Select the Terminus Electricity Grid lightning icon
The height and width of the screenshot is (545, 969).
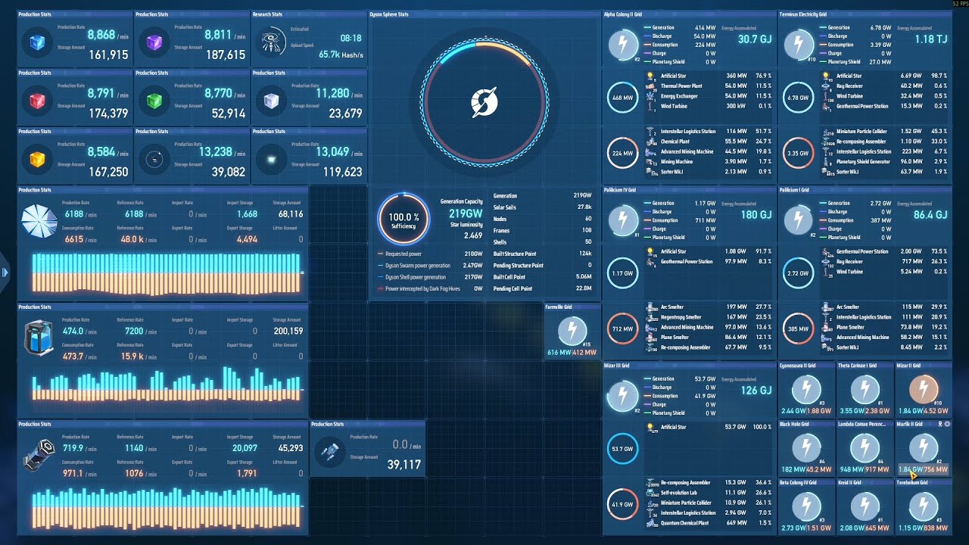798,44
